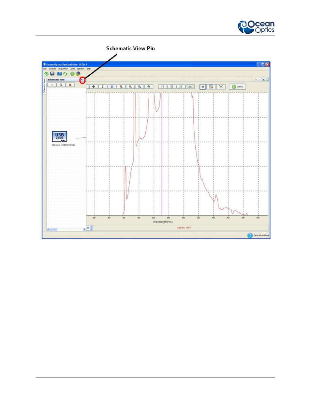Click the peak markers toolbar button

pyautogui.click(x=221, y=86)
